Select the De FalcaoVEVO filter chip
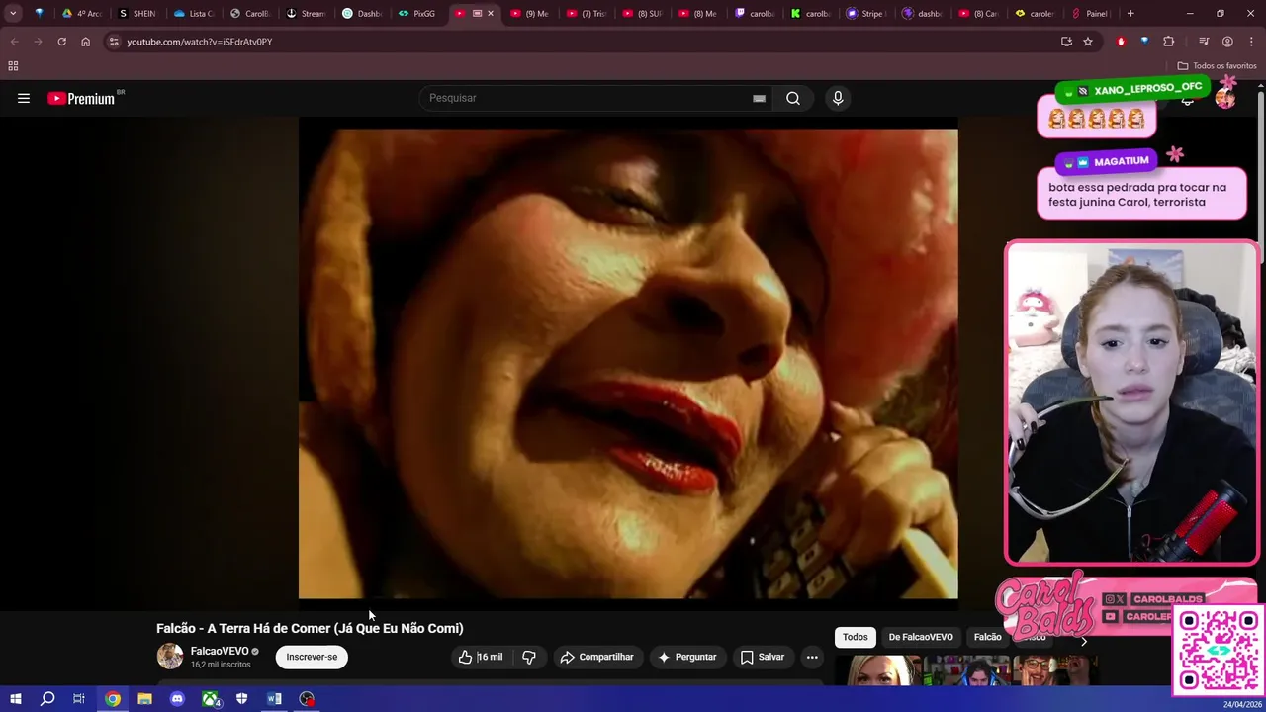Viewport: 1266px width, 712px height. point(921,637)
